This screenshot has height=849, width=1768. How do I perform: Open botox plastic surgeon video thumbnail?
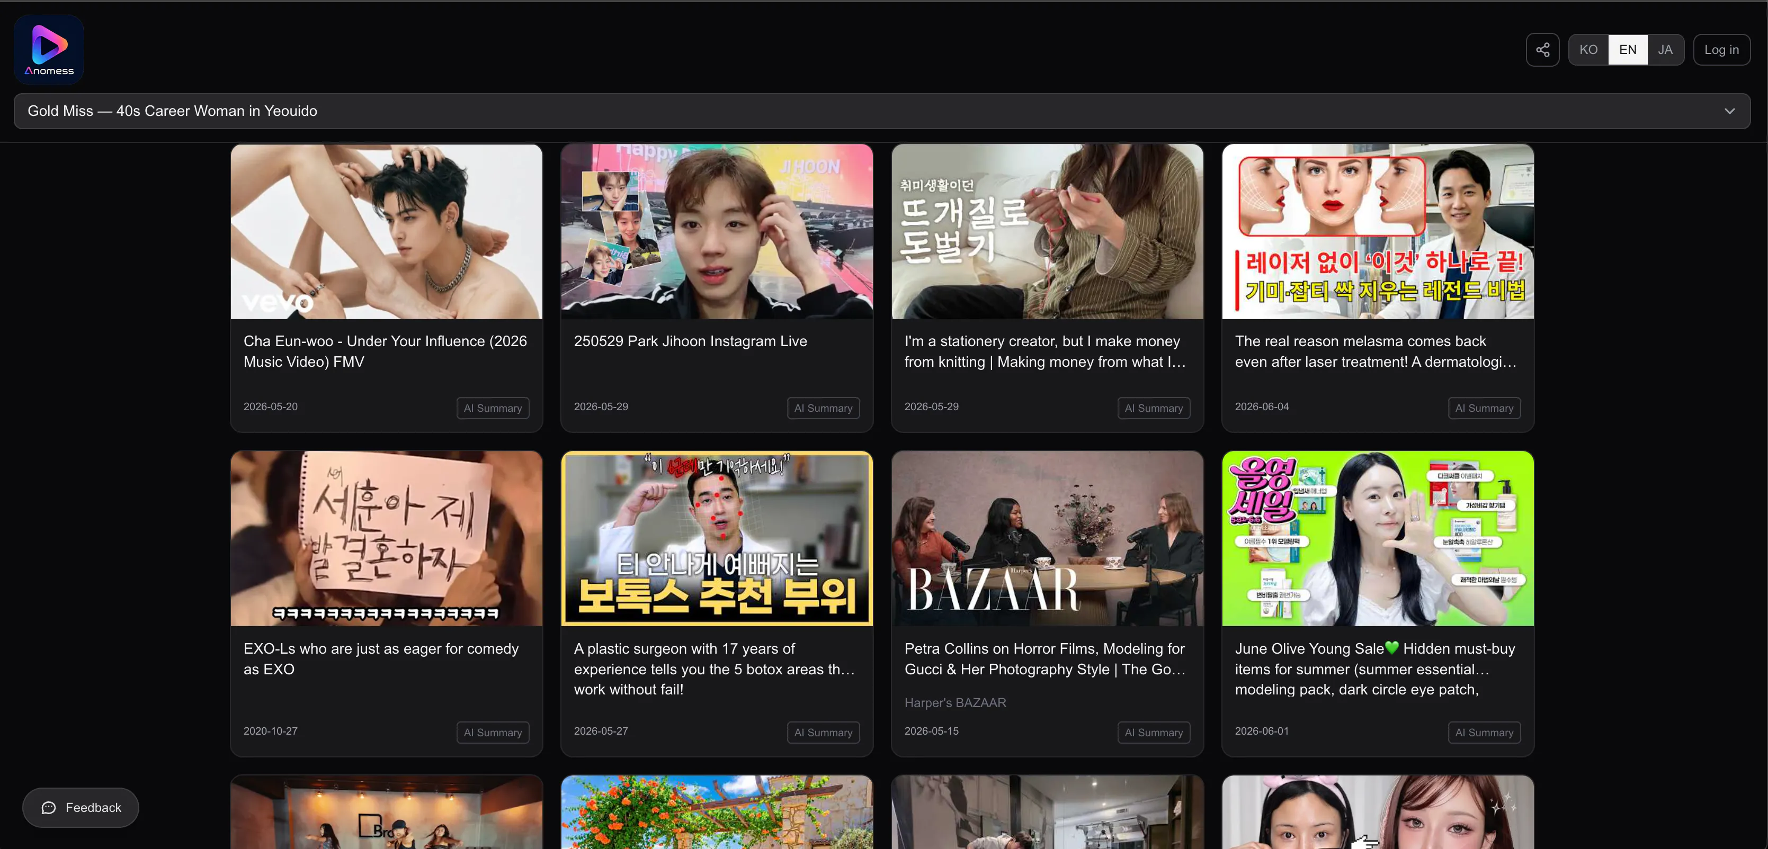point(717,538)
